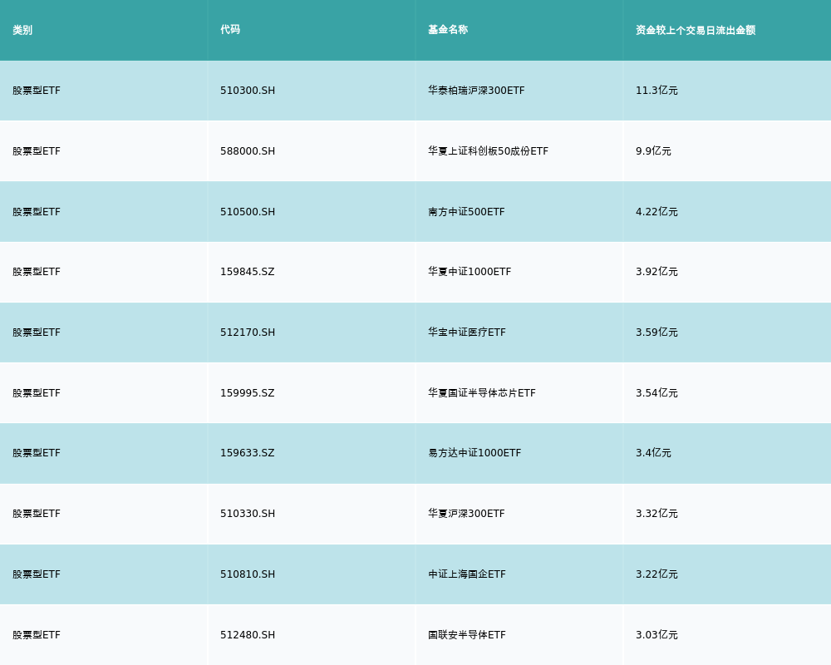Select fund code 588000.SH
The image size is (831, 665).
tap(248, 151)
